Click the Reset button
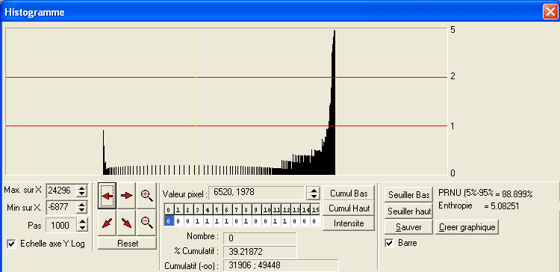560x272 pixels. [x=128, y=244]
